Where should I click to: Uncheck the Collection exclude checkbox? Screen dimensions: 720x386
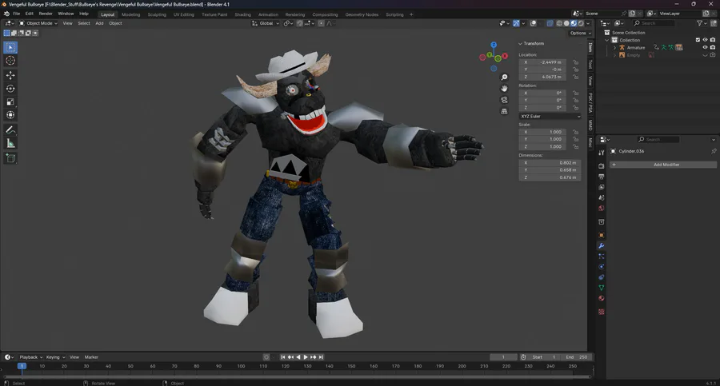coord(698,40)
